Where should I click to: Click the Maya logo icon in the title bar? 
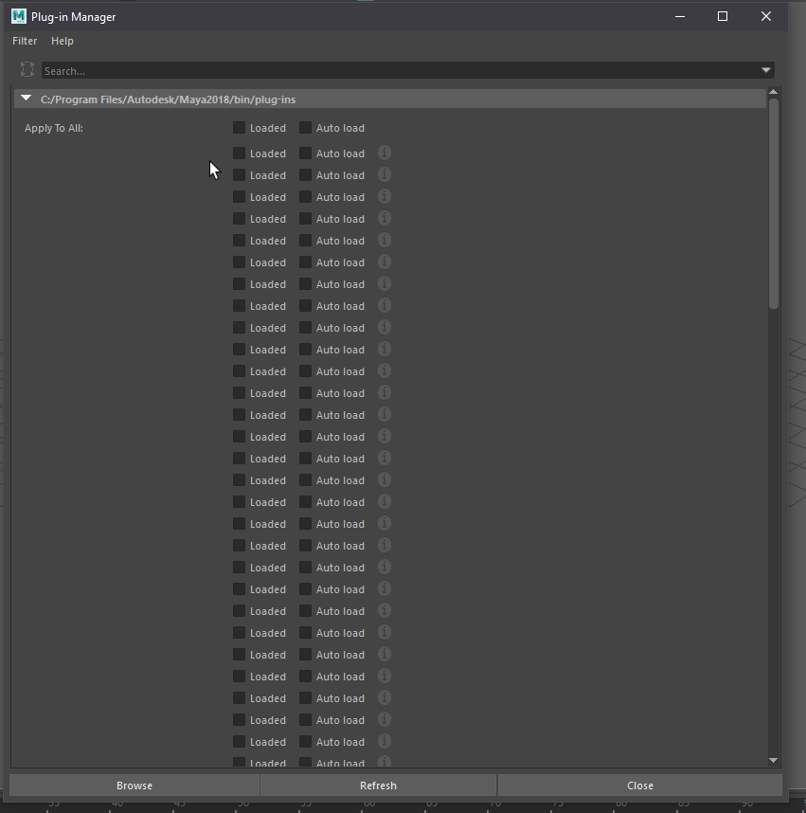click(19, 16)
